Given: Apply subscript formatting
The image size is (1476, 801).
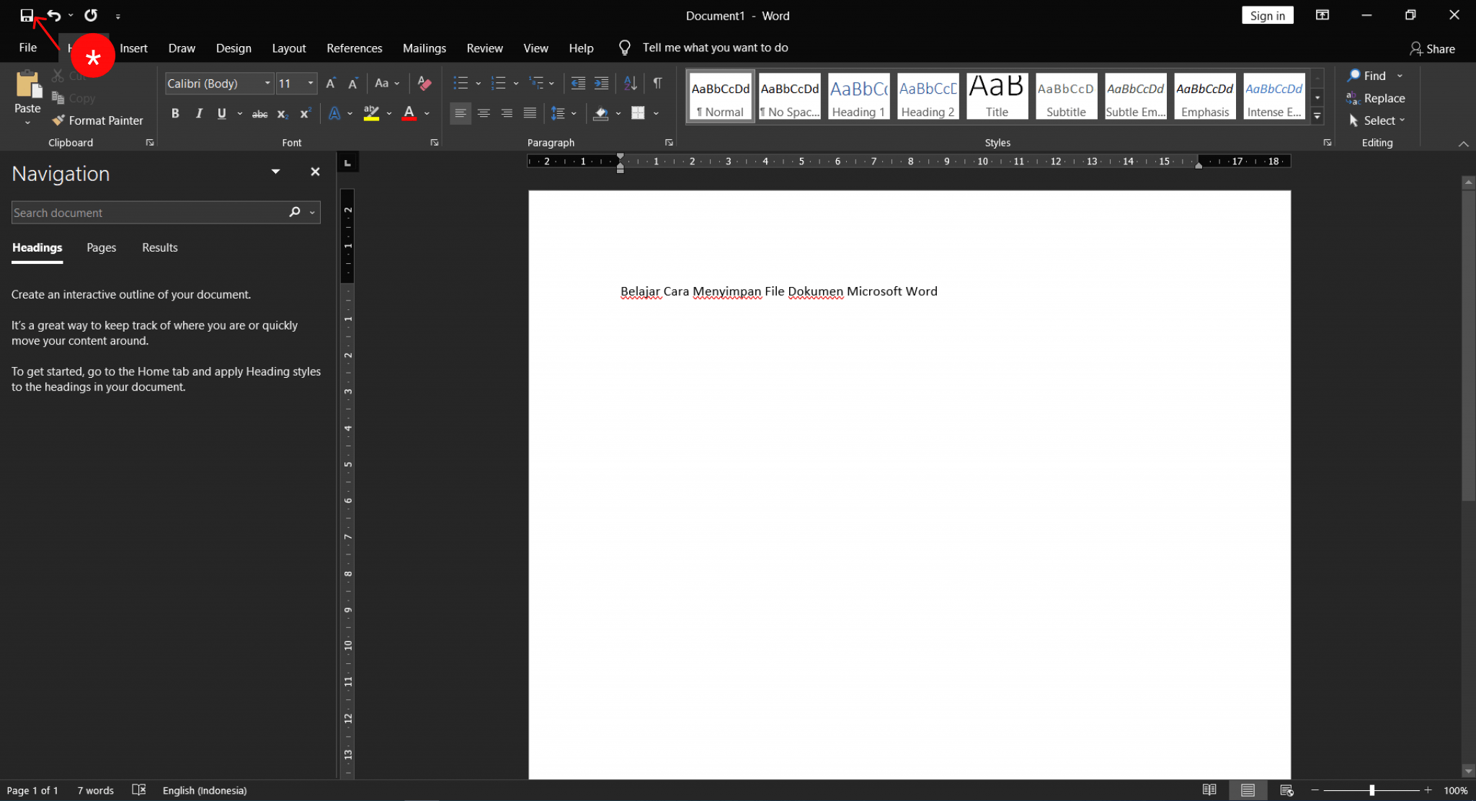Looking at the screenshot, I should pyautogui.click(x=283, y=113).
